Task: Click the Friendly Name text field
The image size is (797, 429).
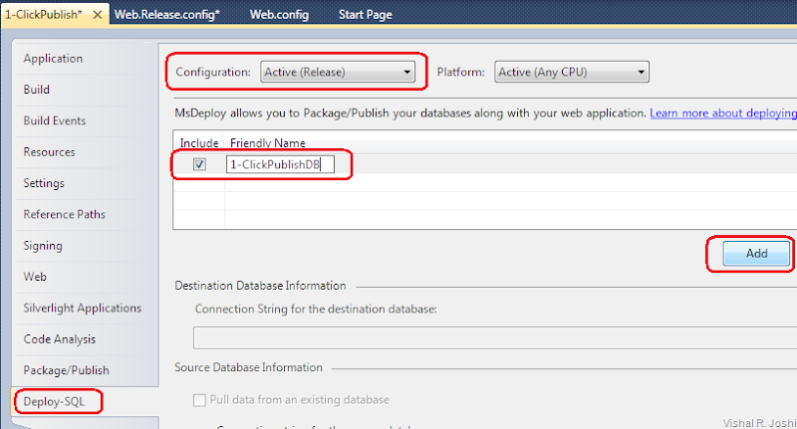Action: (279, 164)
